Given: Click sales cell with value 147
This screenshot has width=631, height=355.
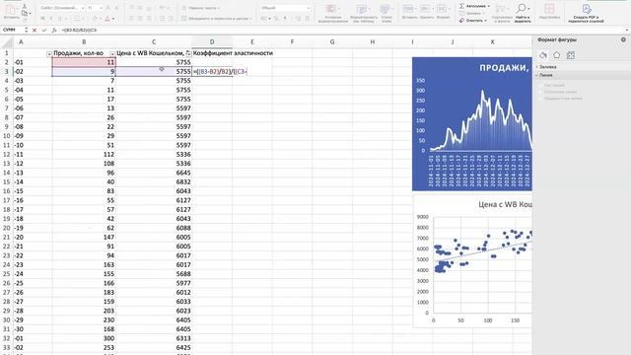Looking at the screenshot, I should (x=84, y=237).
